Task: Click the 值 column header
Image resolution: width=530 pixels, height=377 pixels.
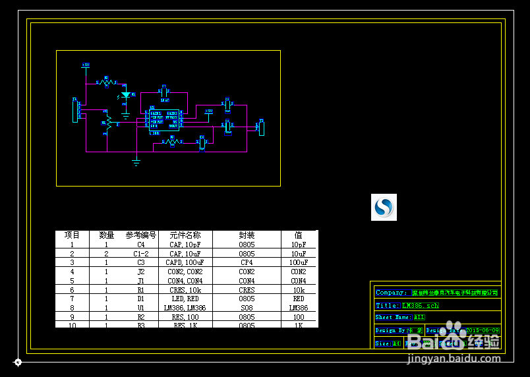Action: click(x=298, y=235)
